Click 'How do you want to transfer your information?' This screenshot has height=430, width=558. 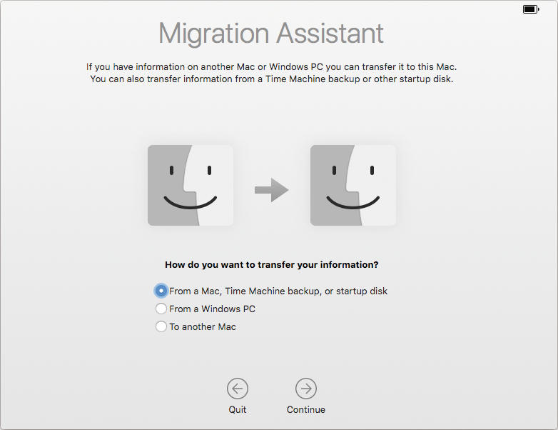pyautogui.click(x=272, y=265)
